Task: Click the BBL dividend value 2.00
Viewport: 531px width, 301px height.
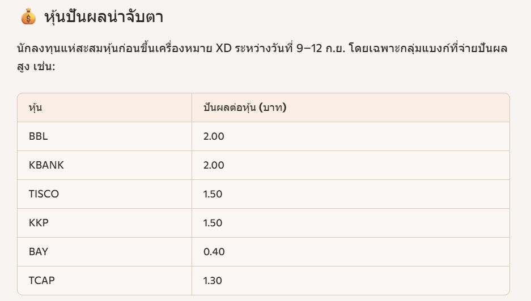Action: pyautogui.click(x=214, y=136)
